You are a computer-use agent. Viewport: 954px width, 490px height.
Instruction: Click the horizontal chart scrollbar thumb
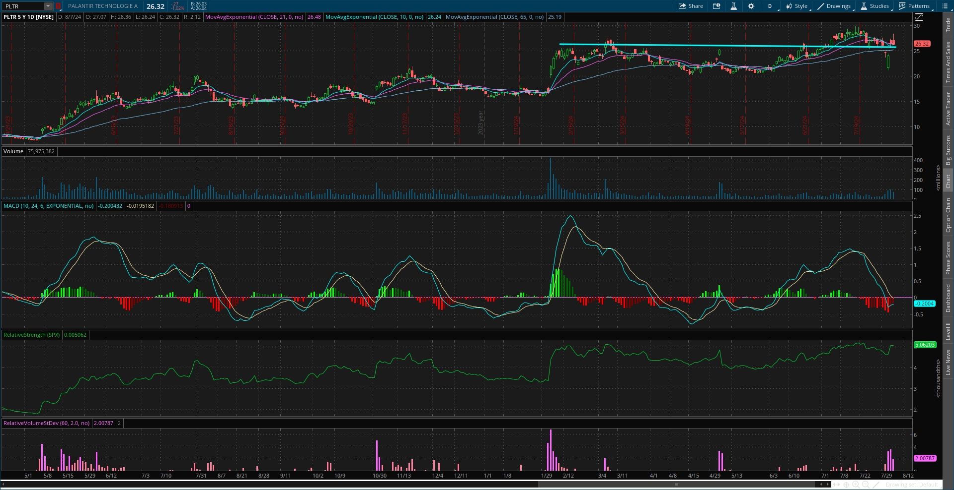coord(677,485)
